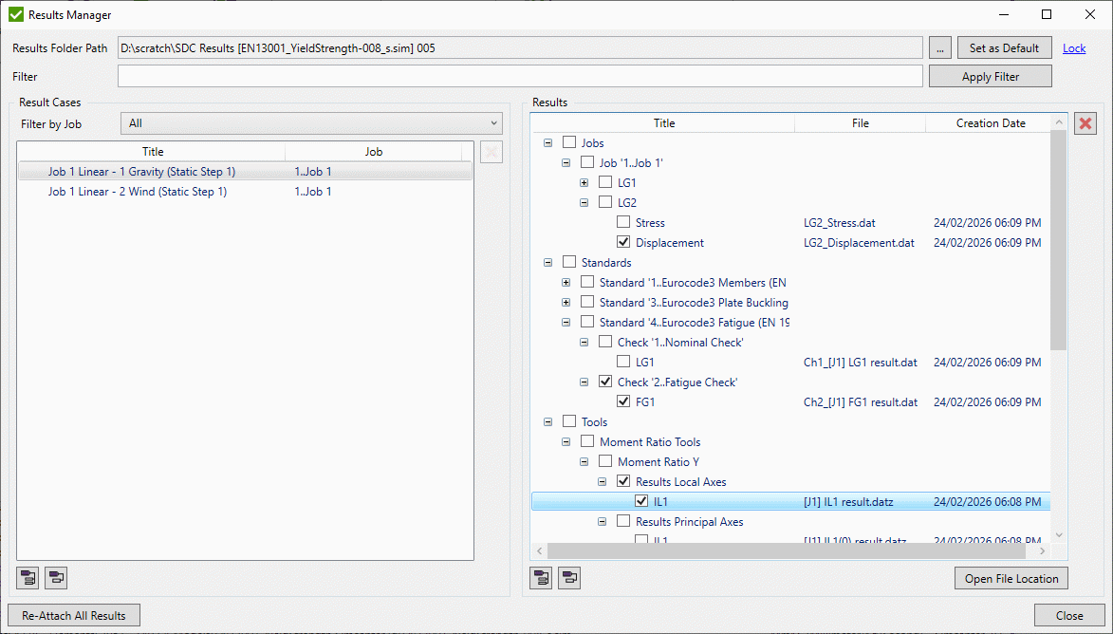Open the folder browse '...' button
The height and width of the screenshot is (634, 1113).
(939, 48)
